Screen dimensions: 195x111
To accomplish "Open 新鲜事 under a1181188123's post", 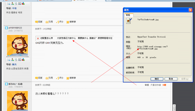I will (71, 78).
